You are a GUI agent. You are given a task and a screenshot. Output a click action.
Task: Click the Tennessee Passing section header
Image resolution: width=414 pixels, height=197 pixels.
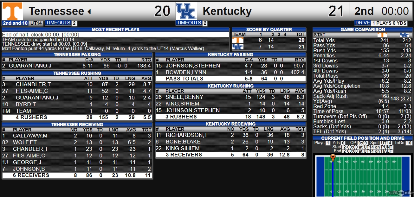pos(77,55)
